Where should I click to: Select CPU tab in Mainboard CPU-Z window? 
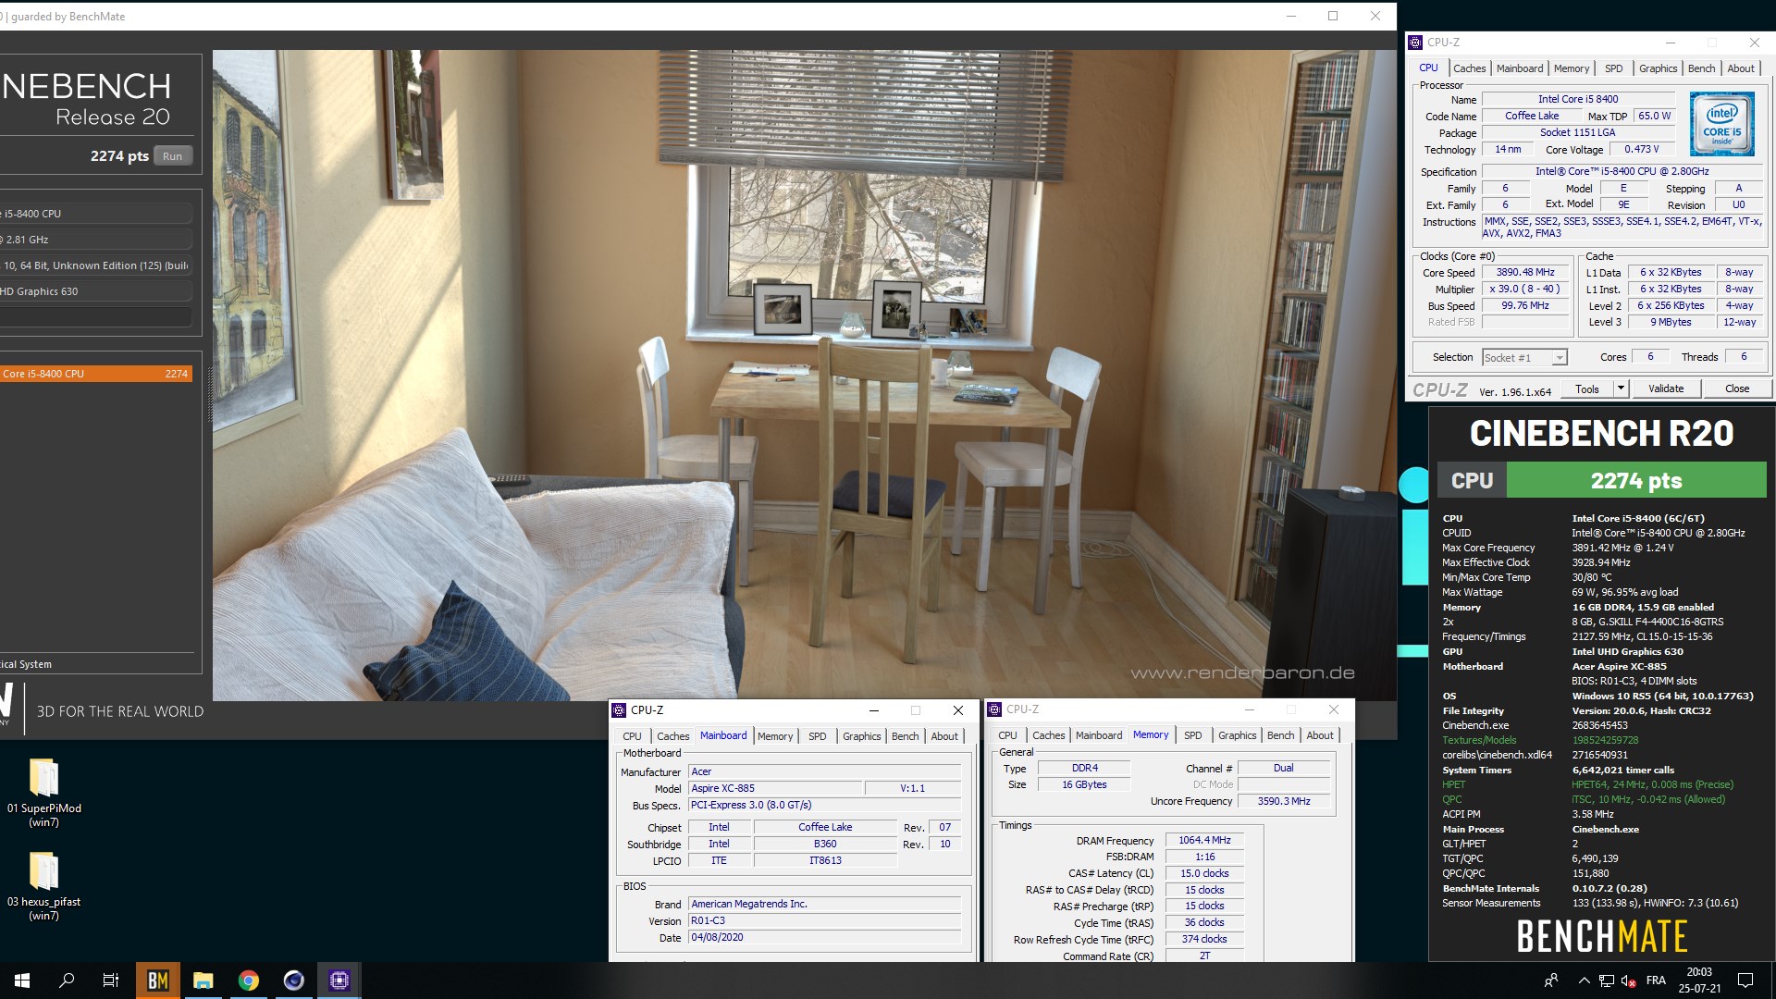coord(632,736)
